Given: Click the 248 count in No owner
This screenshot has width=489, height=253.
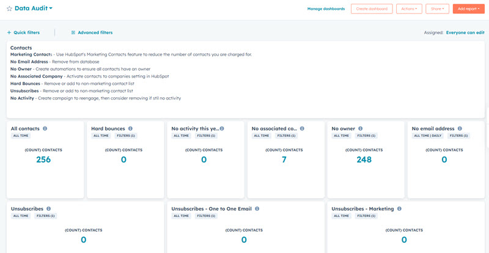Looking at the screenshot, I should (x=364, y=159).
